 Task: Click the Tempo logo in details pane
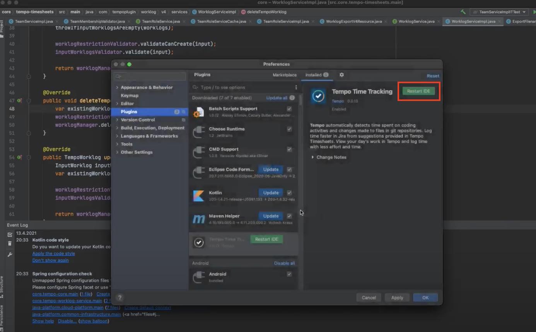[x=318, y=96]
